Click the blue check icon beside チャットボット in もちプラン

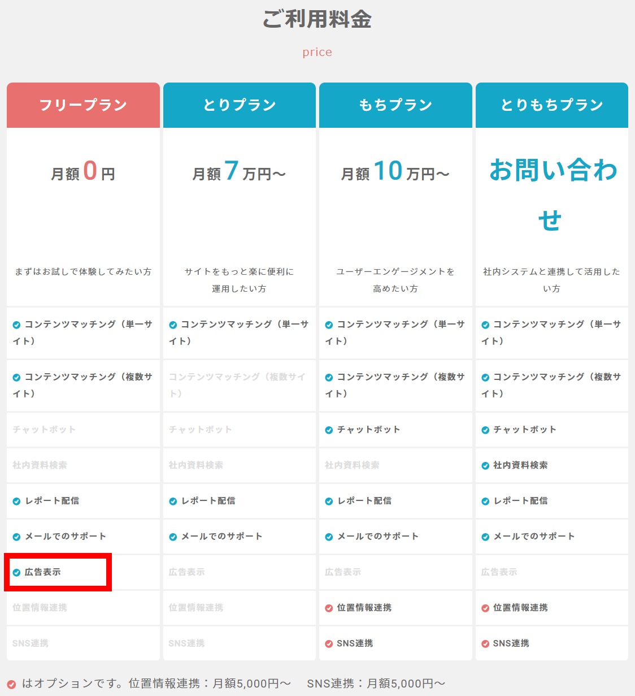click(x=329, y=430)
